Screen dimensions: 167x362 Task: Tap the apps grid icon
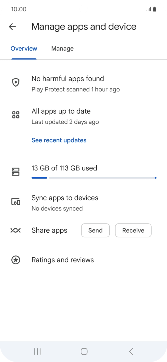pos(16,115)
